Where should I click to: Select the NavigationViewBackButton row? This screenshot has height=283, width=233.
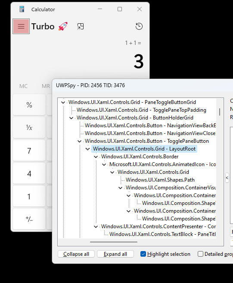point(150,126)
